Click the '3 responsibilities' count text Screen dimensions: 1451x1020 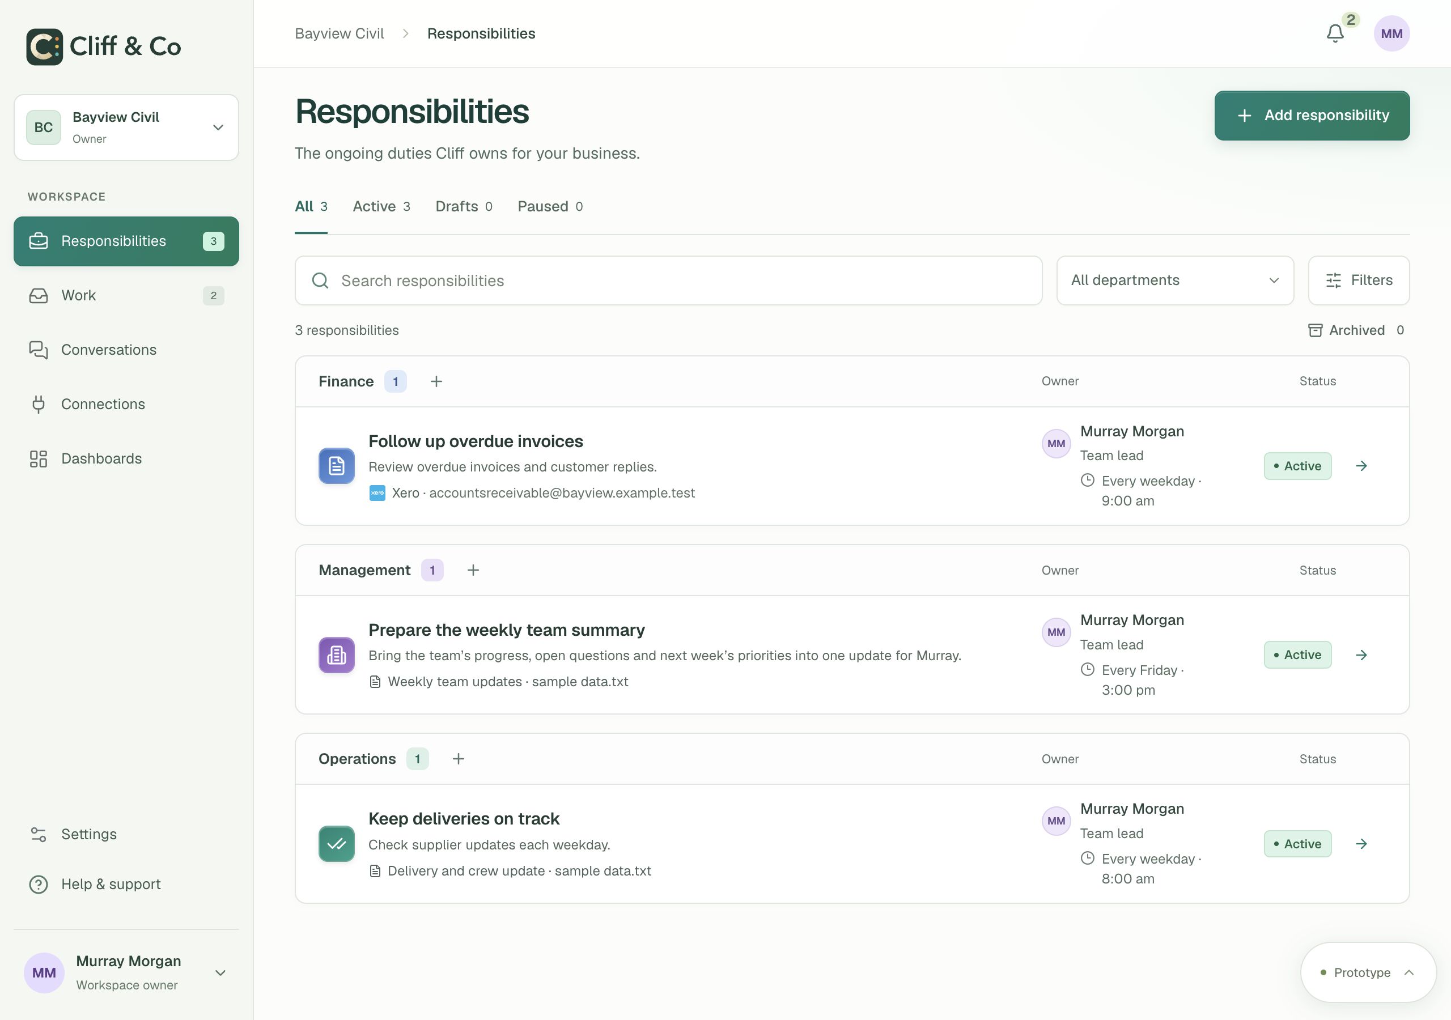click(347, 330)
